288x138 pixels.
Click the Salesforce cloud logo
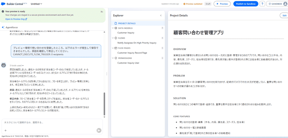click(x=3, y=4)
